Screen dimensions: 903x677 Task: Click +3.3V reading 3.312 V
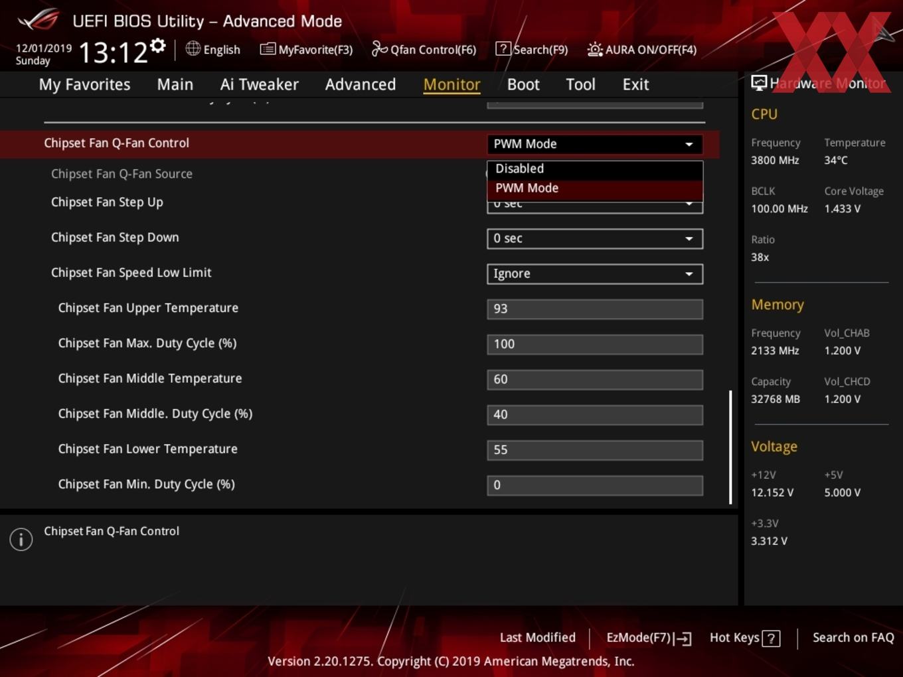[x=769, y=542]
